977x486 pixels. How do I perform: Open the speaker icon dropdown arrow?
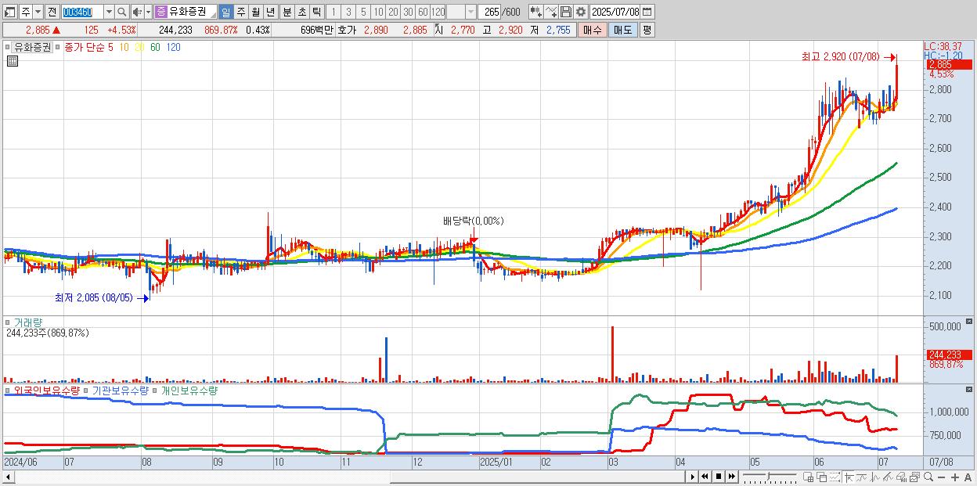pos(148,12)
